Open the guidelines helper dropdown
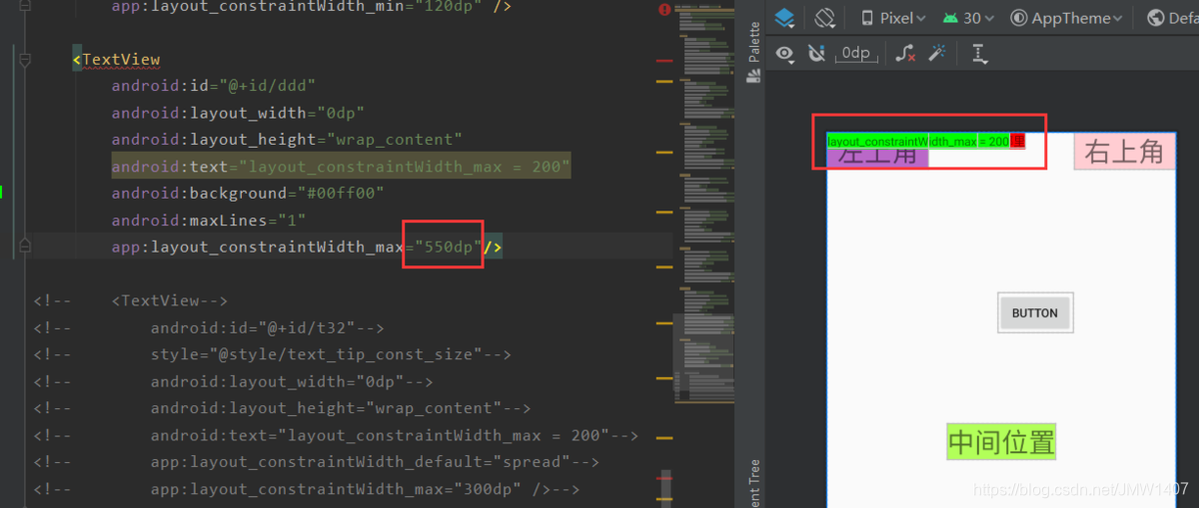 tap(979, 54)
